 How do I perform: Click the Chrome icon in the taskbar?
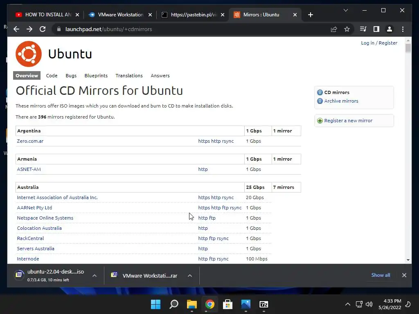[210, 304]
